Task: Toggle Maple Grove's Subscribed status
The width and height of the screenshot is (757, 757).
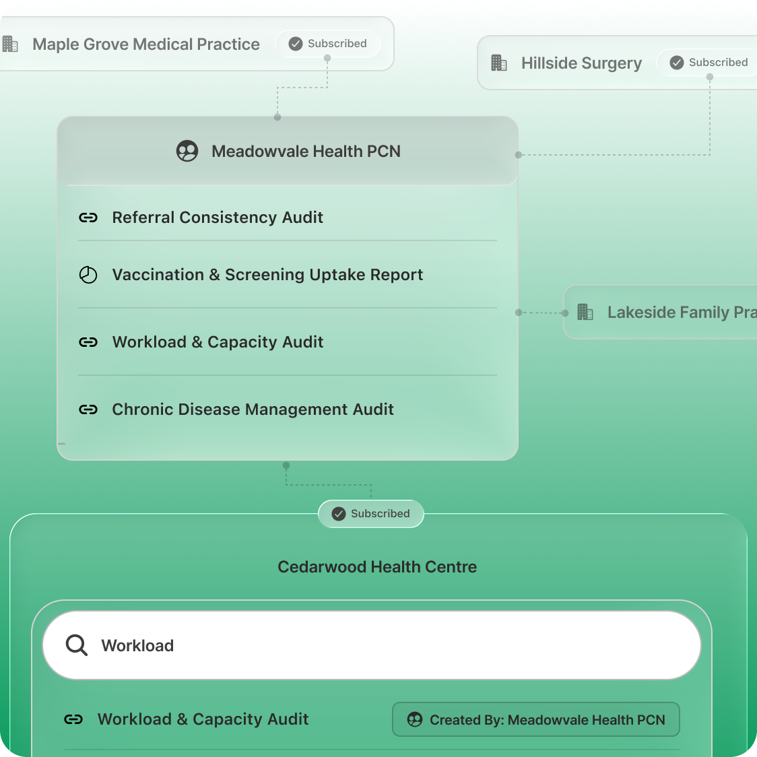Action: coord(328,43)
